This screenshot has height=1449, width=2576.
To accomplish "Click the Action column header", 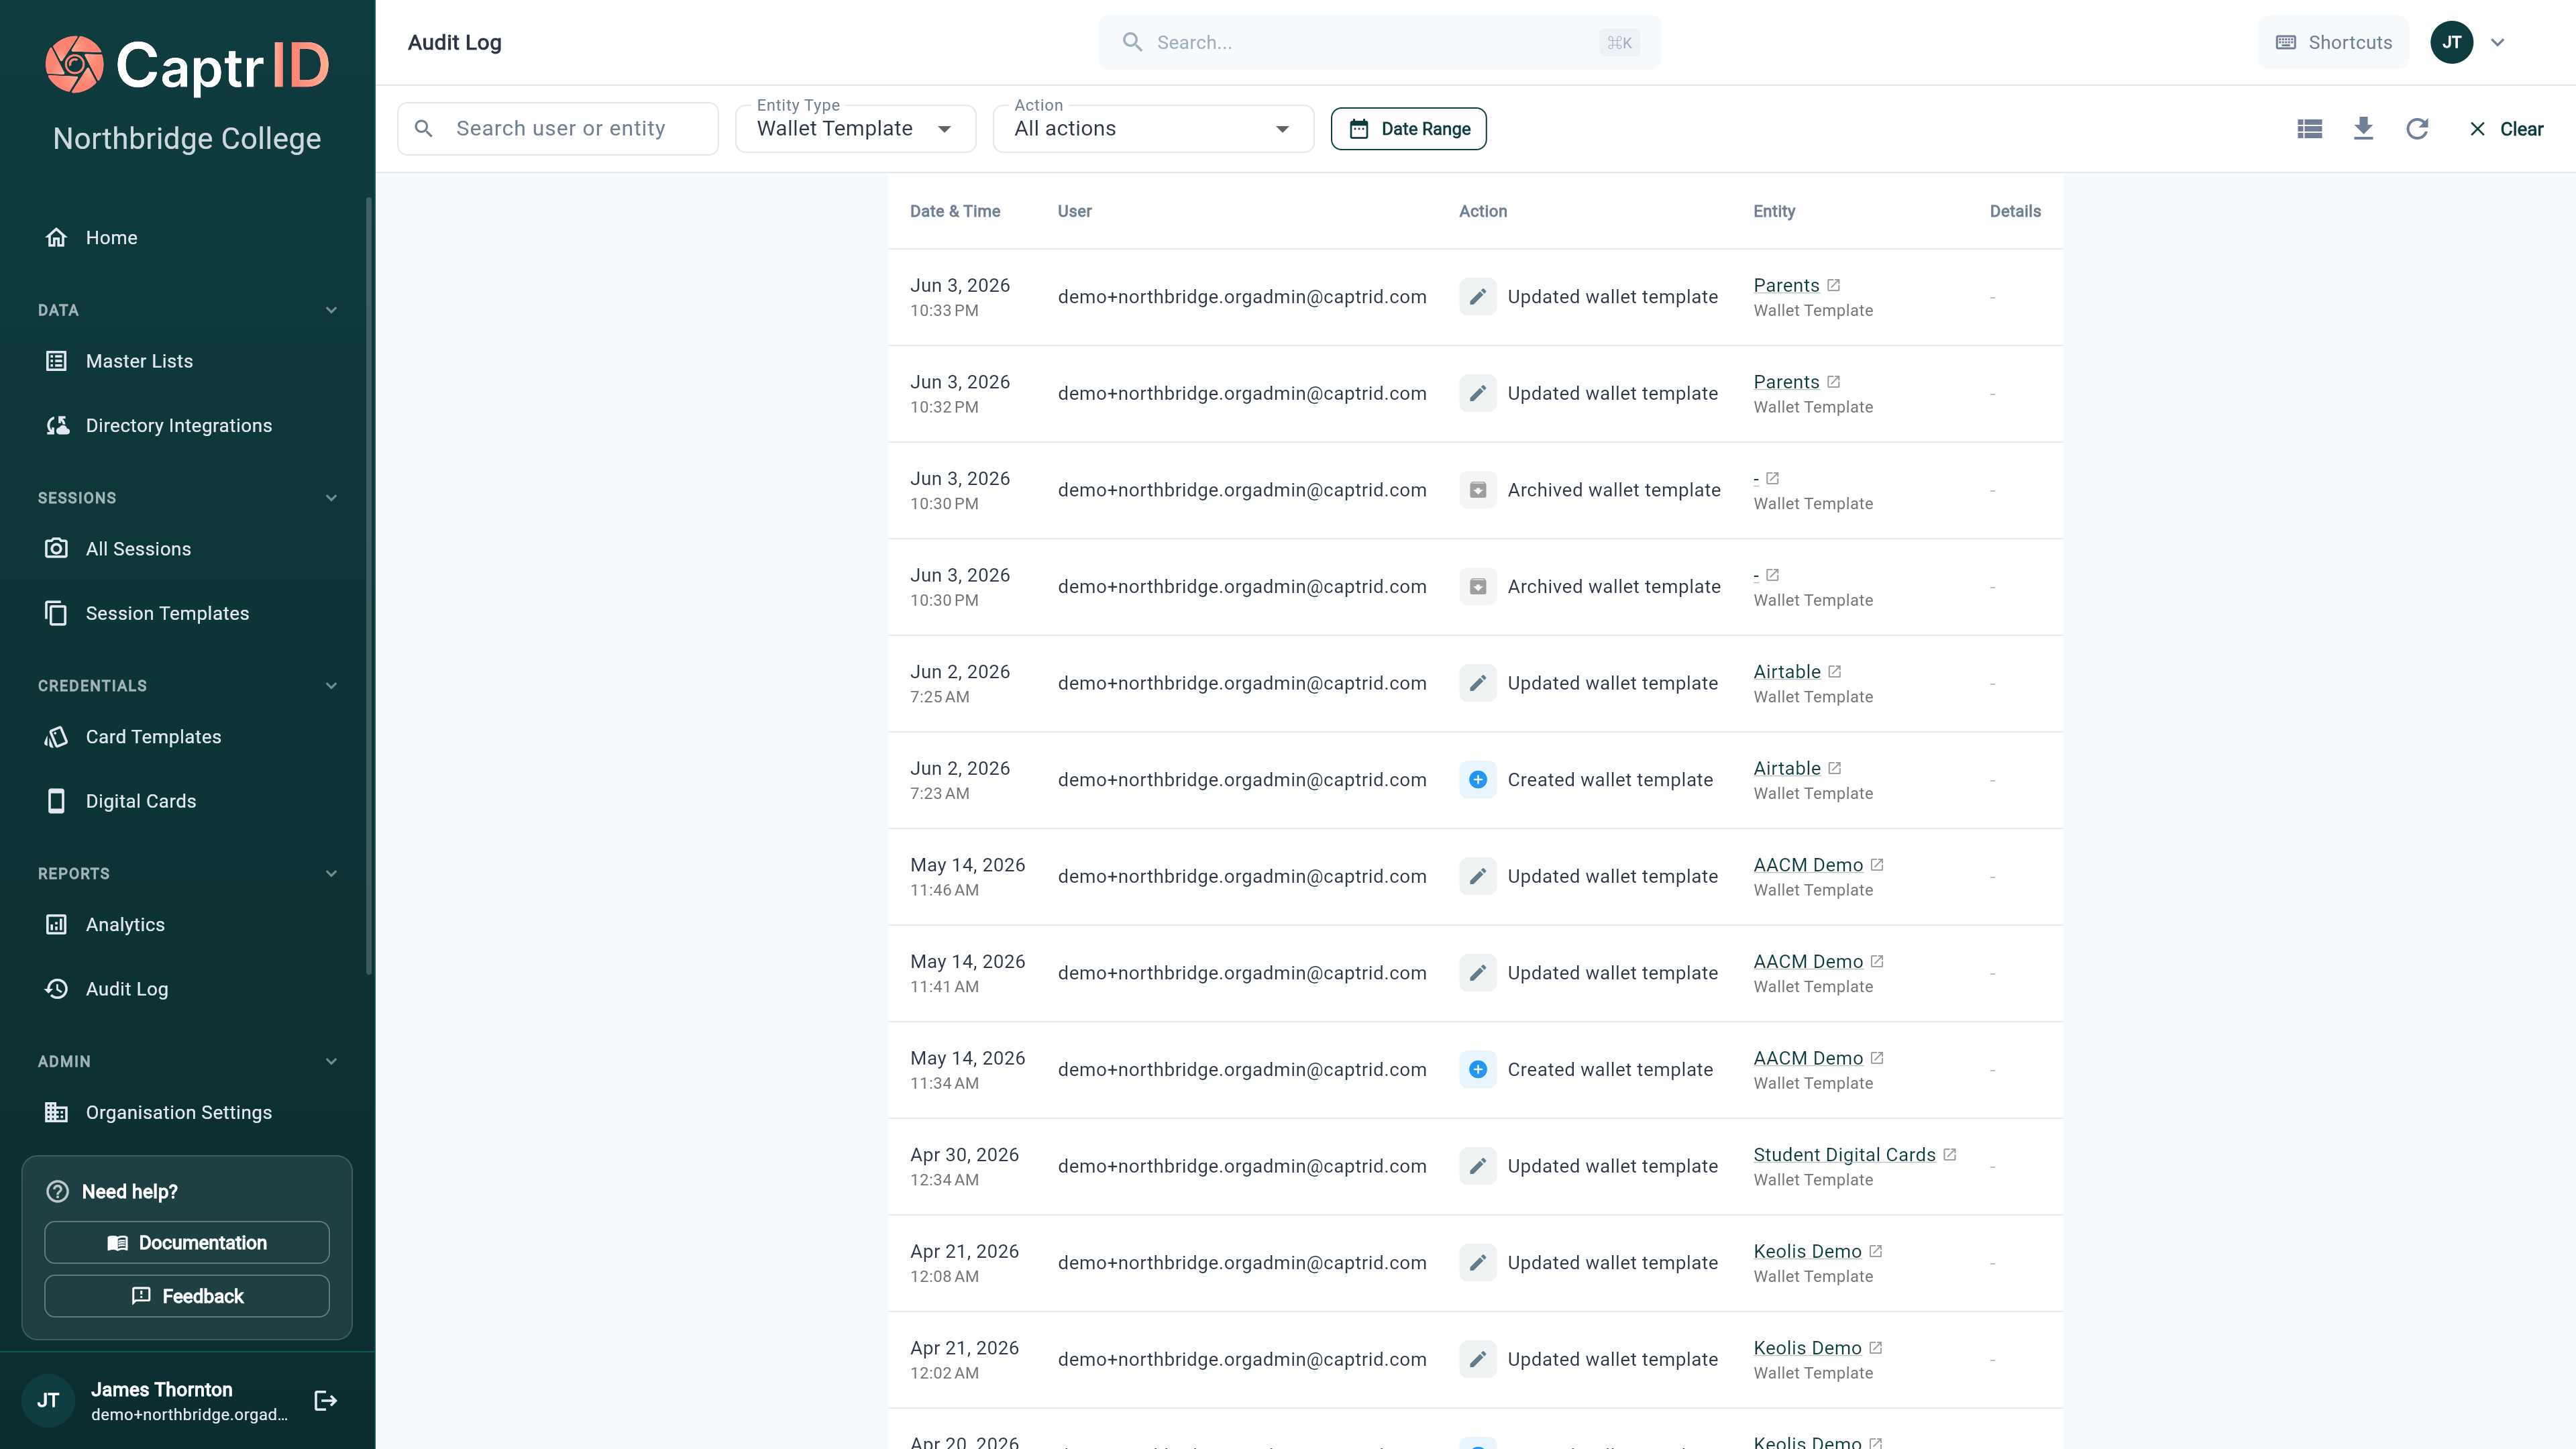I will click(1483, 211).
